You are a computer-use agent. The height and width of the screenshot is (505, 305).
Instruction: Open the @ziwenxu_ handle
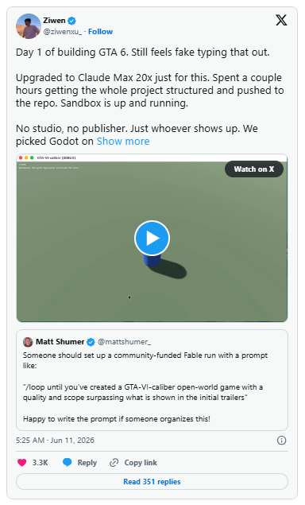point(63,32)
